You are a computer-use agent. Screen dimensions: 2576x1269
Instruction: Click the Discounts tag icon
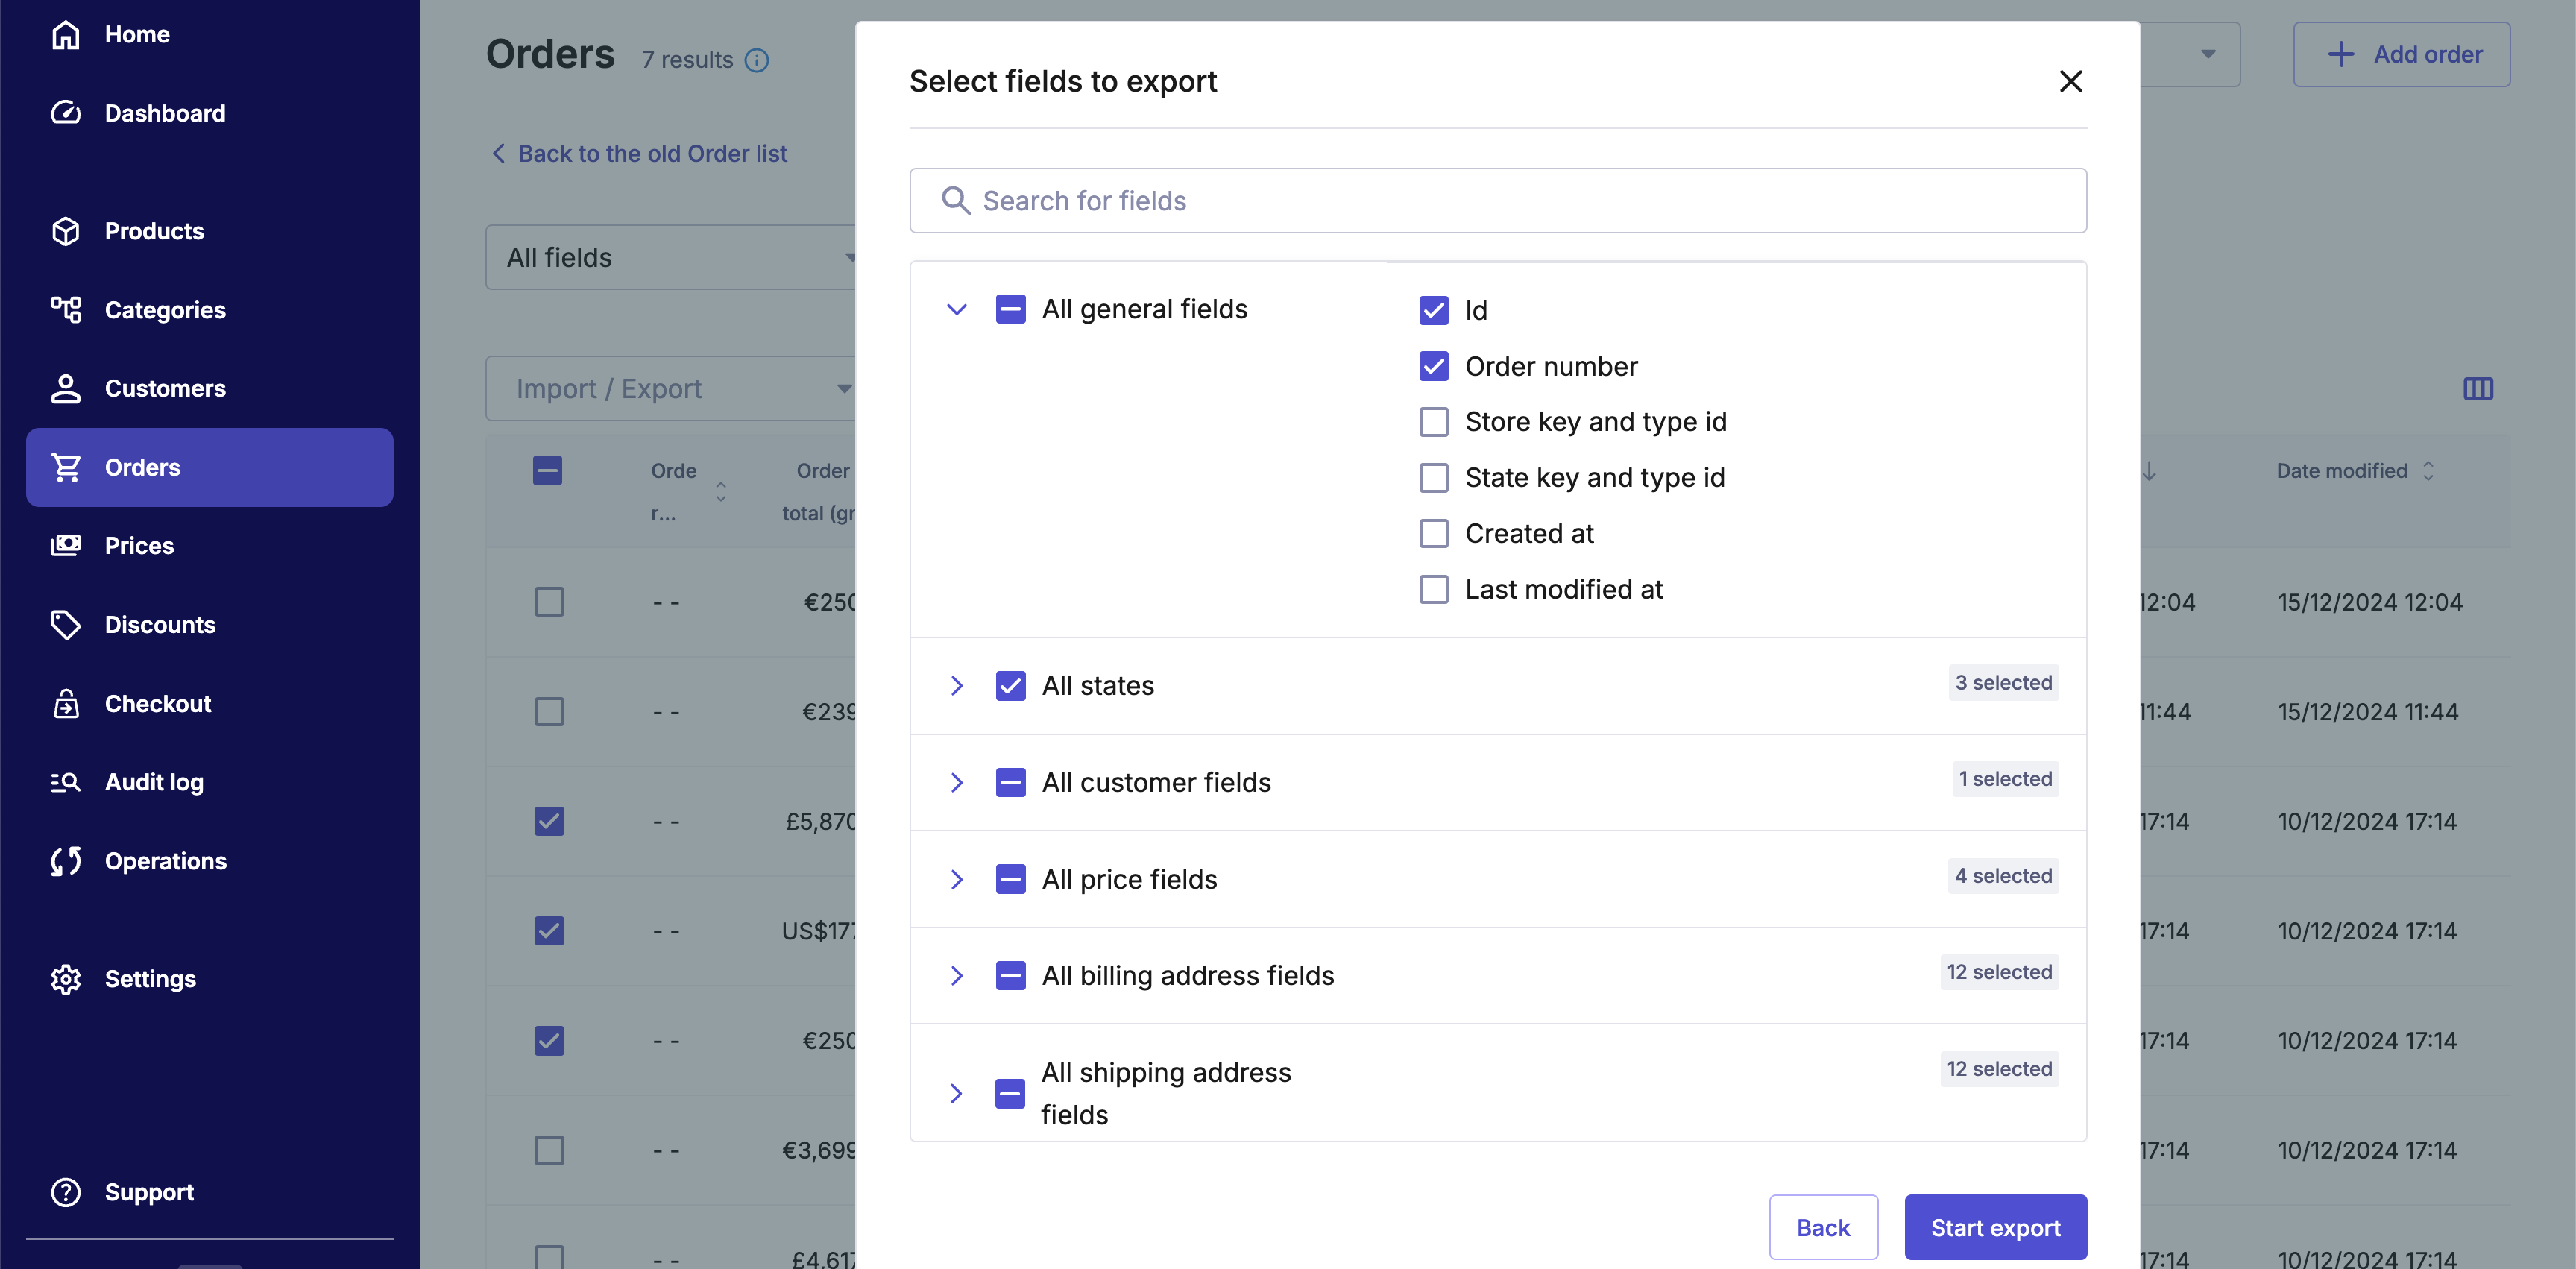tap(66, 625)
